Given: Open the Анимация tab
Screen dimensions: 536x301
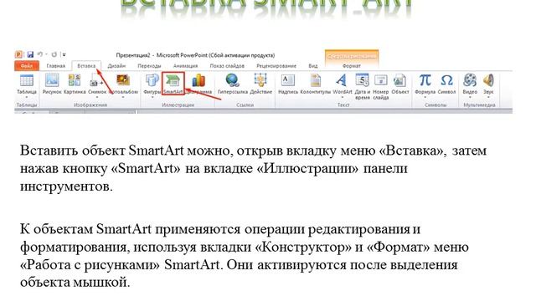Looking at the screenshot, I should [185, 66].
